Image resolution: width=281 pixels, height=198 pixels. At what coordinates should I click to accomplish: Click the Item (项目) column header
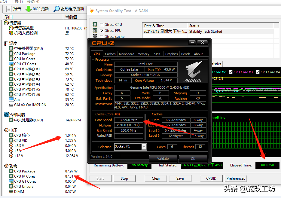pos(33,17)
